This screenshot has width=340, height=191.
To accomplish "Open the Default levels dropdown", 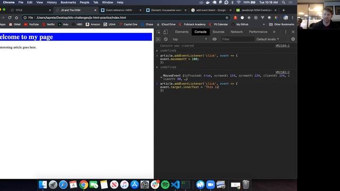I will (268, 39).
